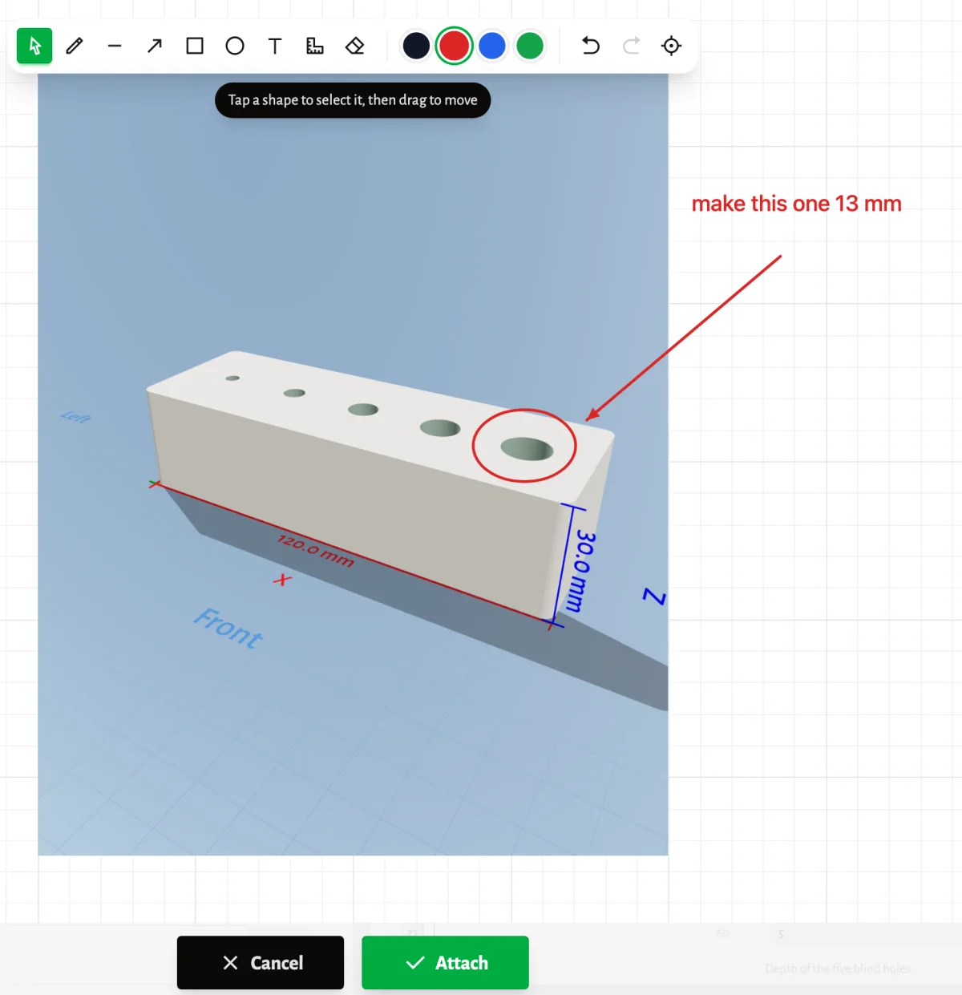Select the arrow drawing tool

[155, 46]
